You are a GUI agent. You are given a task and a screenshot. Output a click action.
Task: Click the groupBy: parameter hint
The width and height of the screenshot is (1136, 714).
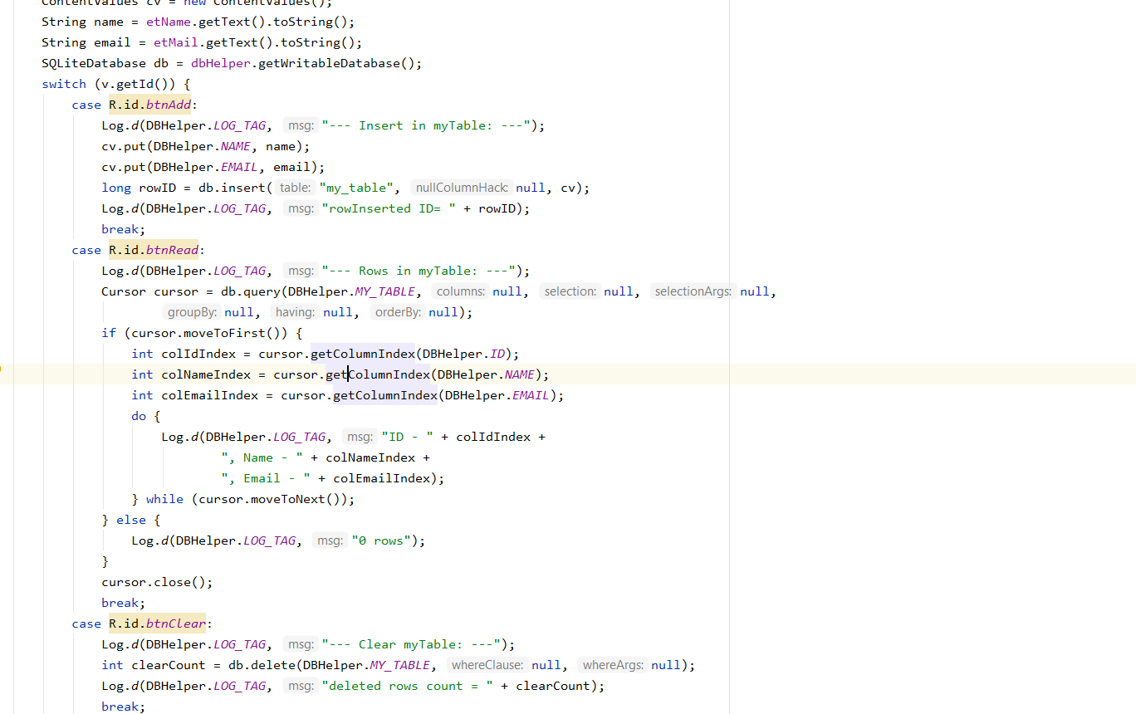192,312
